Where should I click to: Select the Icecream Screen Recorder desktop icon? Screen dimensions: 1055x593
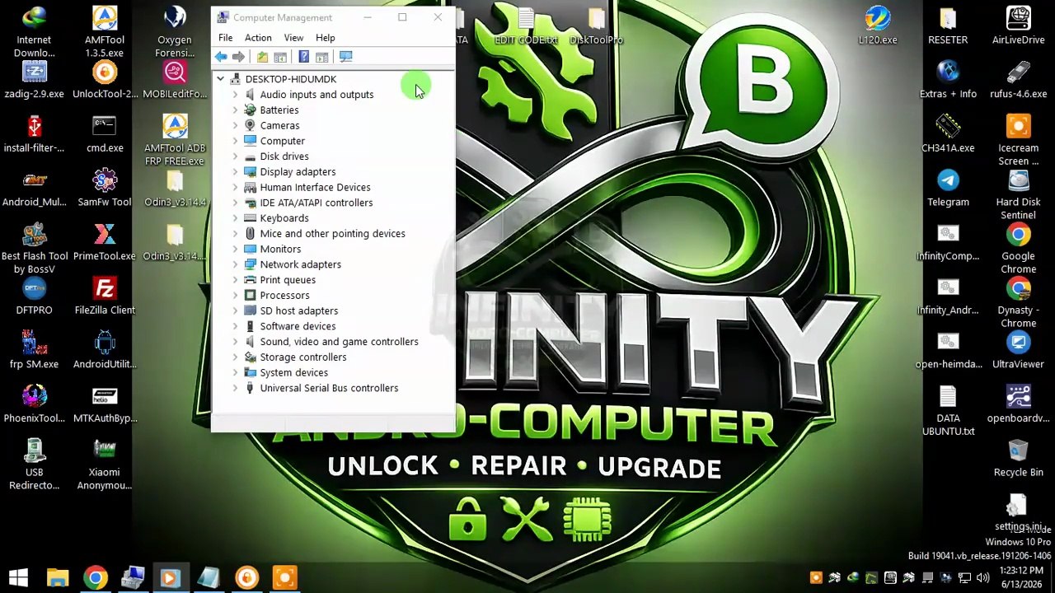(x=1019, y=141)
